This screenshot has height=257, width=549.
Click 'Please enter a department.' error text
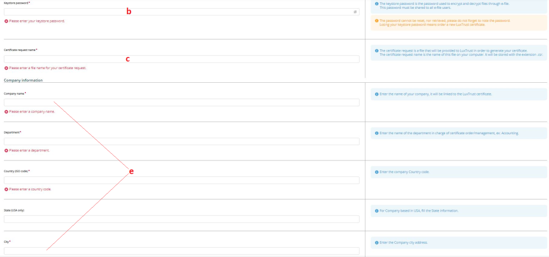29,151
